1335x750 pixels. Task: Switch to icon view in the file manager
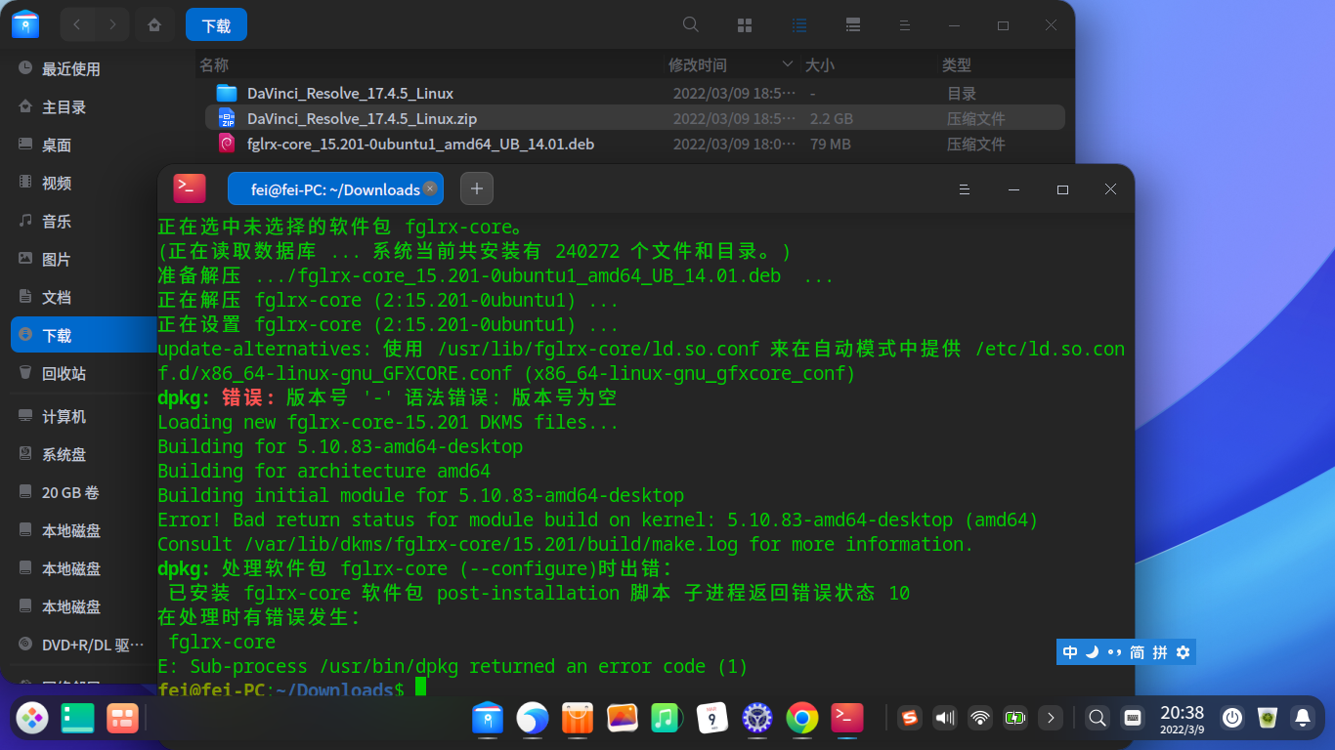745,24
